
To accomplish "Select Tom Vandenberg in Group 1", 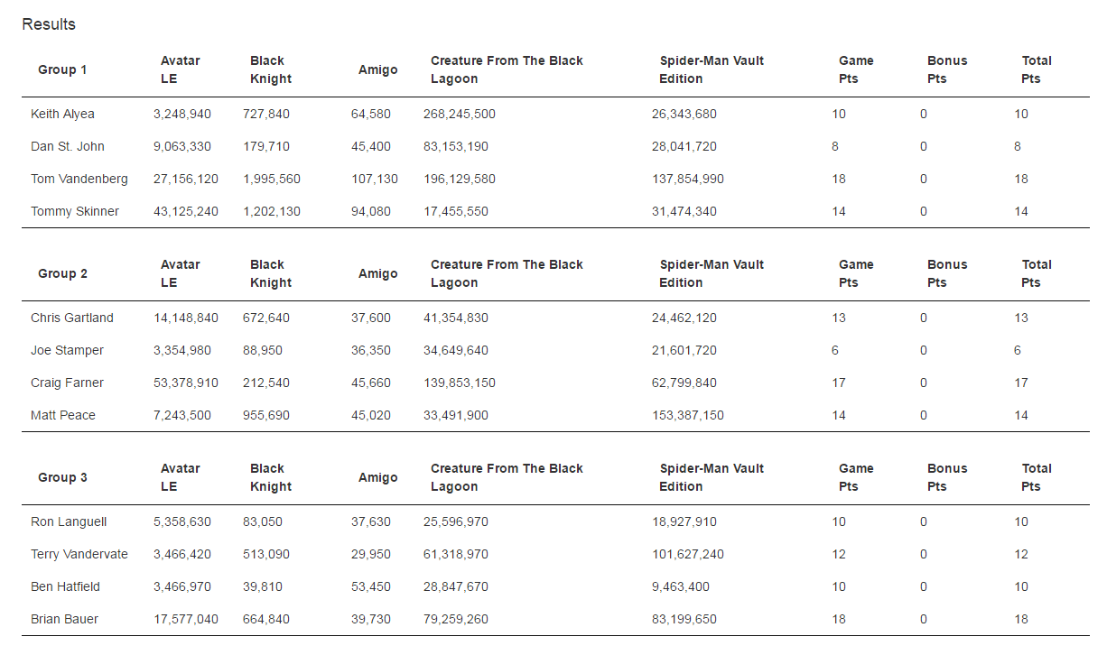I will (x=79, y=180).
